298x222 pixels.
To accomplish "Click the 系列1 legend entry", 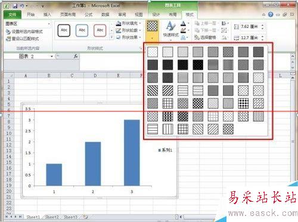I will tap(165, 150).
